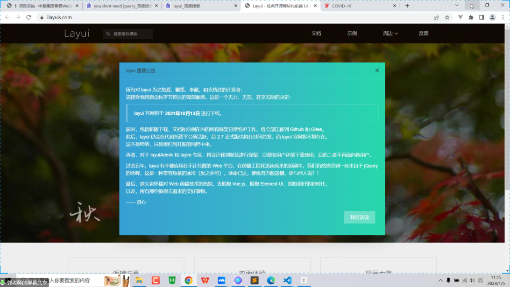Close the active Layui tab
This screenshot has width=510, height=287.
tap(315, 6)
